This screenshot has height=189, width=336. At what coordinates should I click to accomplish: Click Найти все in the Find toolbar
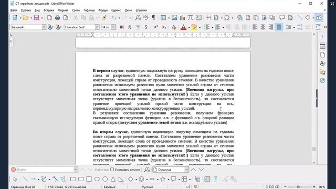coord(101,170)
